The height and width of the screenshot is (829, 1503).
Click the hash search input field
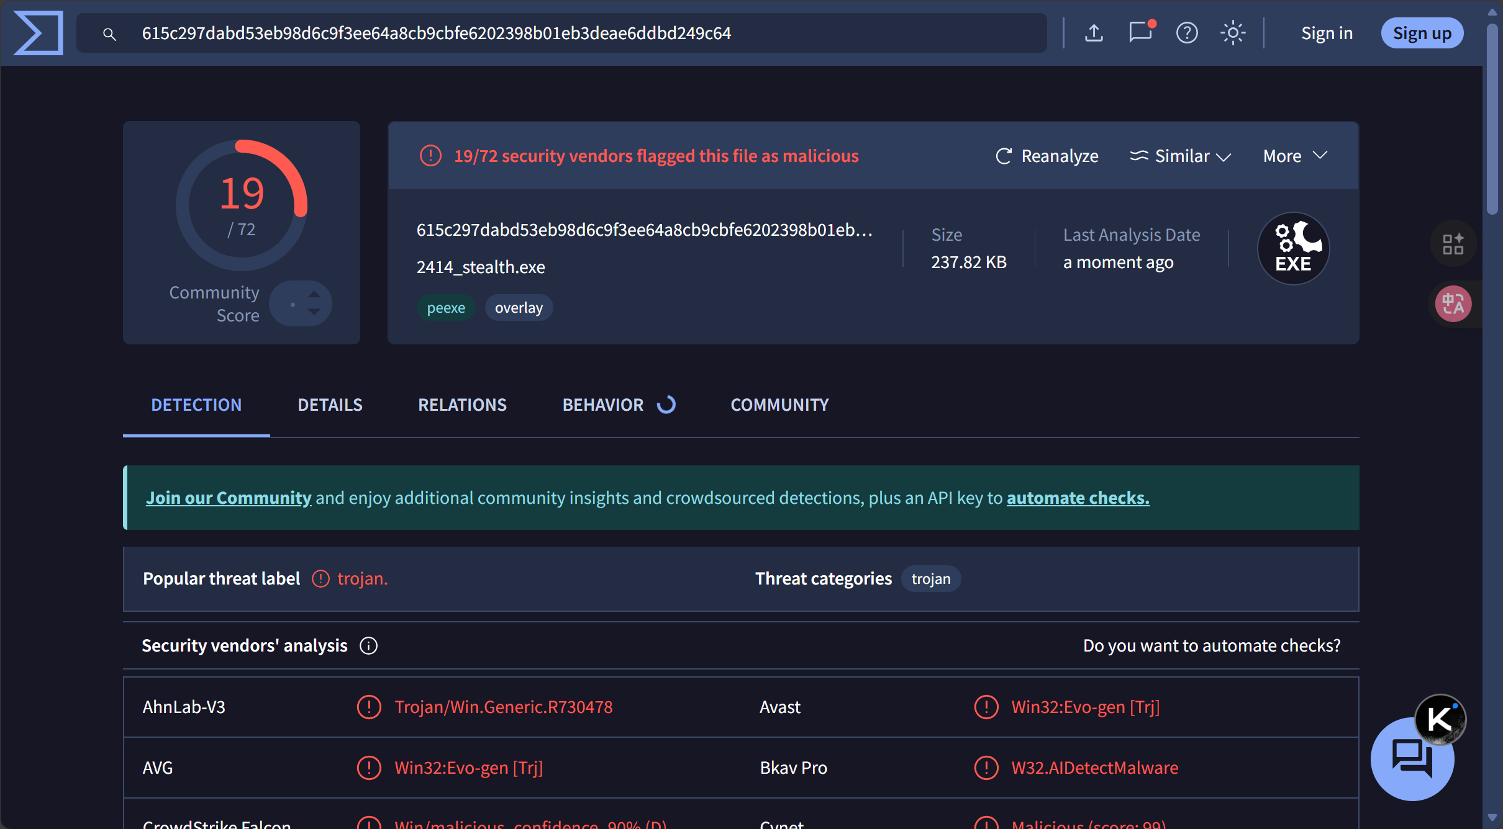(559, 33)
